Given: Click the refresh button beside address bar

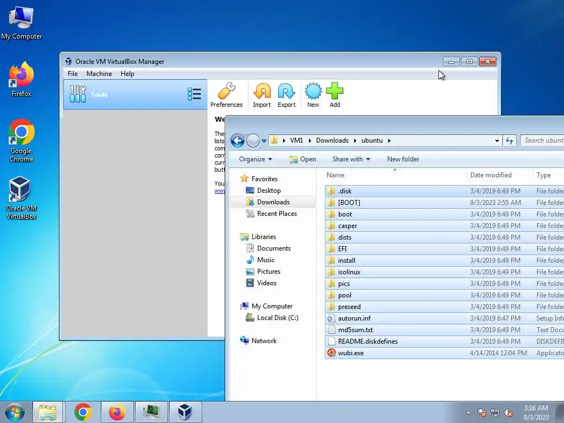Looking at the screenshot, I should tap(509, 140).
